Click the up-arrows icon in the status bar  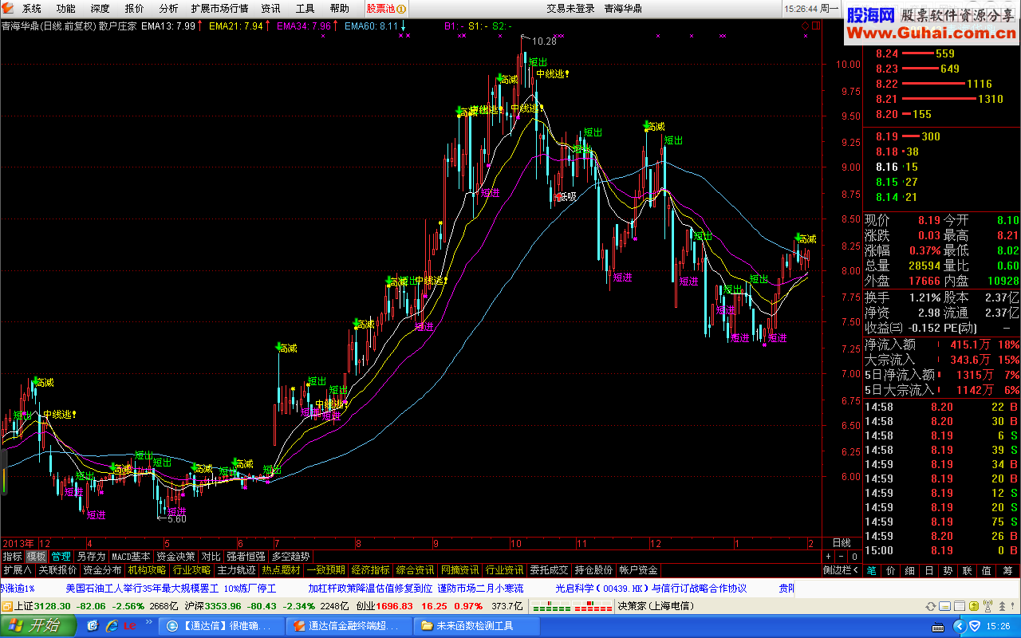1003,606
